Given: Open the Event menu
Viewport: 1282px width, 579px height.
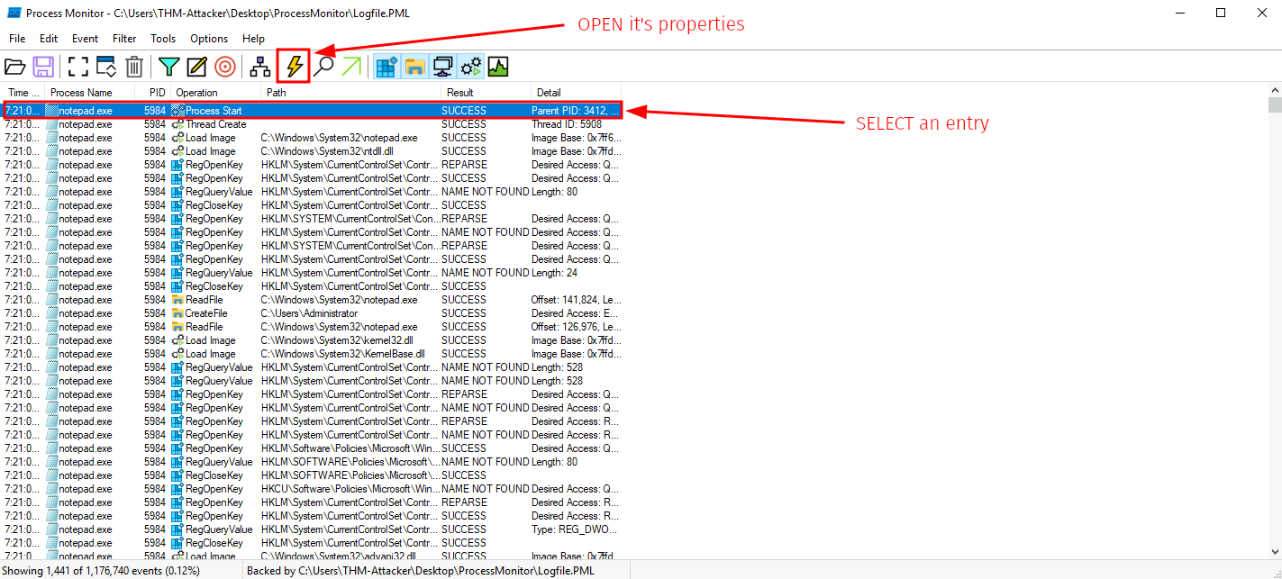Looking at the screenshot, I should [85, 39].
